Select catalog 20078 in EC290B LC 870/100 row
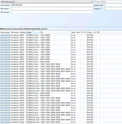This screenshot has width=122, height=124. pos(22,105)
